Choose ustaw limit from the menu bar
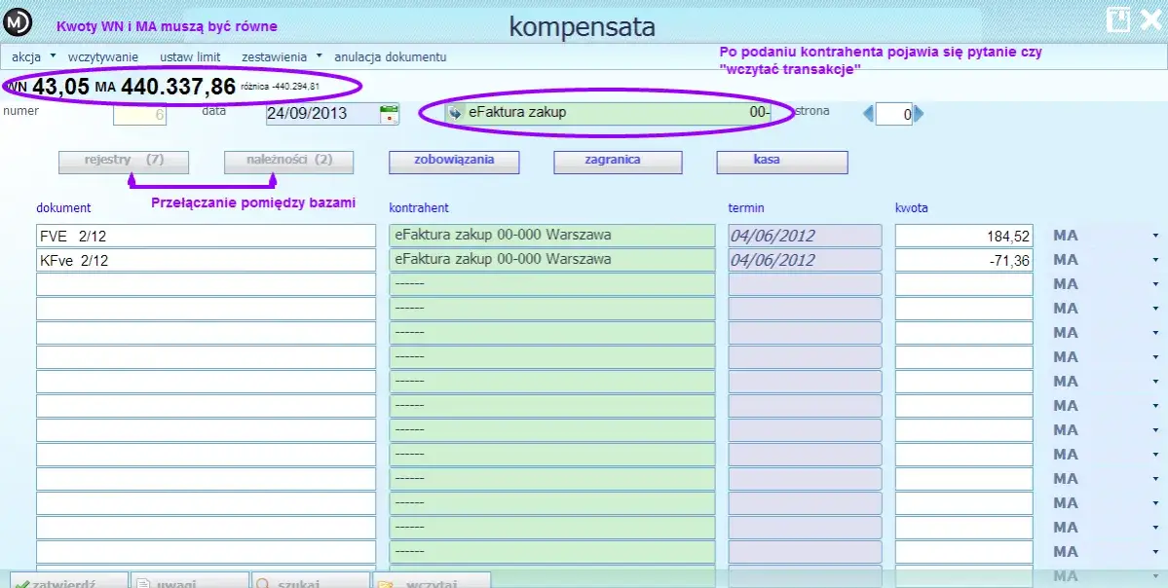 (190, 56)
